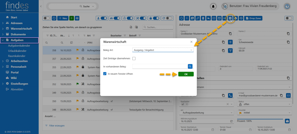Click the search icon beside 'In vorhandenen Beleg'
Screen dimensions: 297x134
coord(190,66)
